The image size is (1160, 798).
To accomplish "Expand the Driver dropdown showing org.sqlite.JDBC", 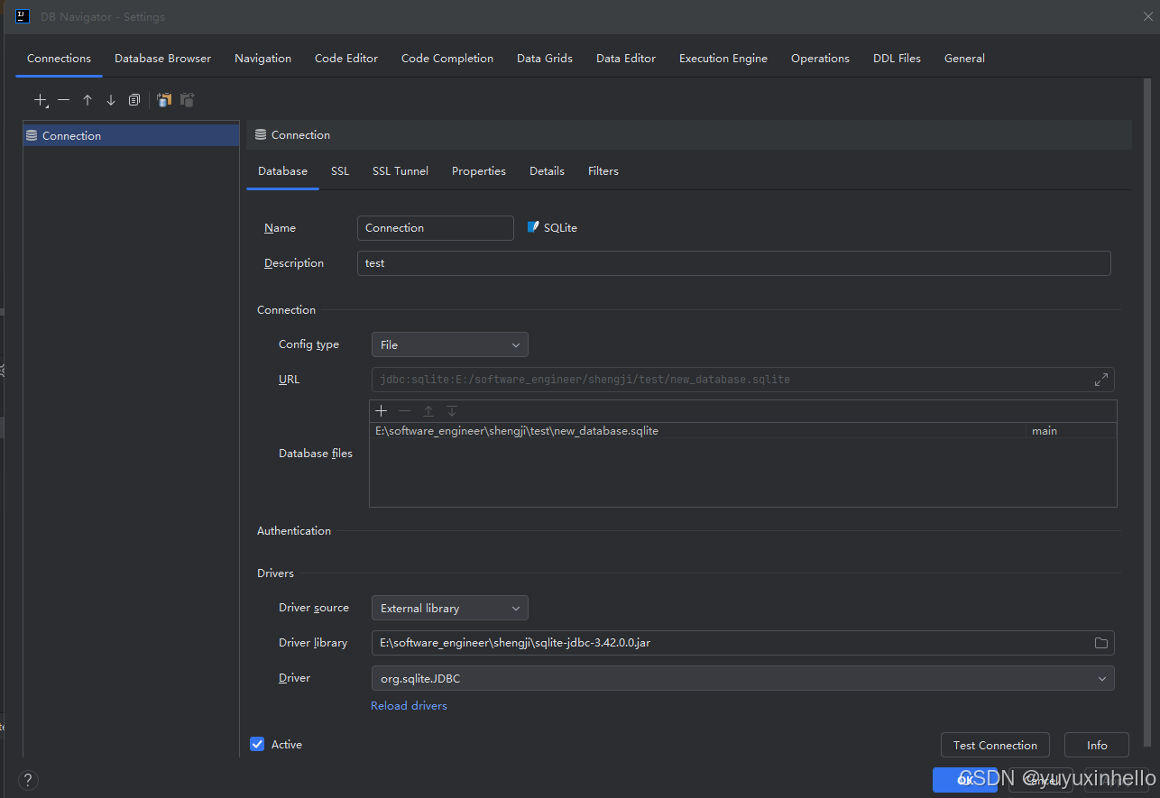I will pos(1101,677).
